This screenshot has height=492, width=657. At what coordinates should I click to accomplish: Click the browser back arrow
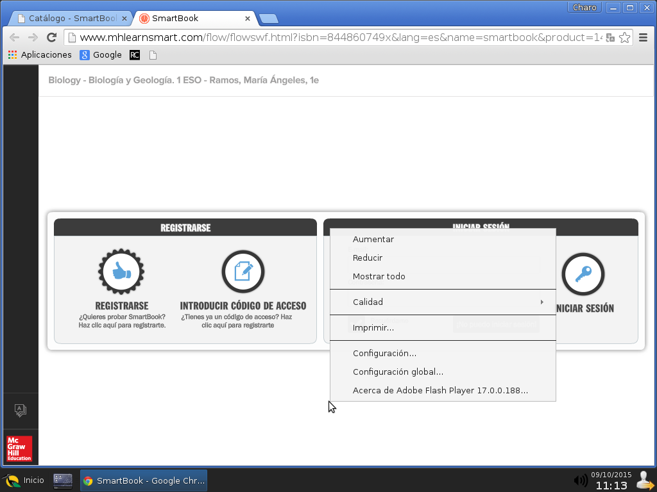click(14, 37)
